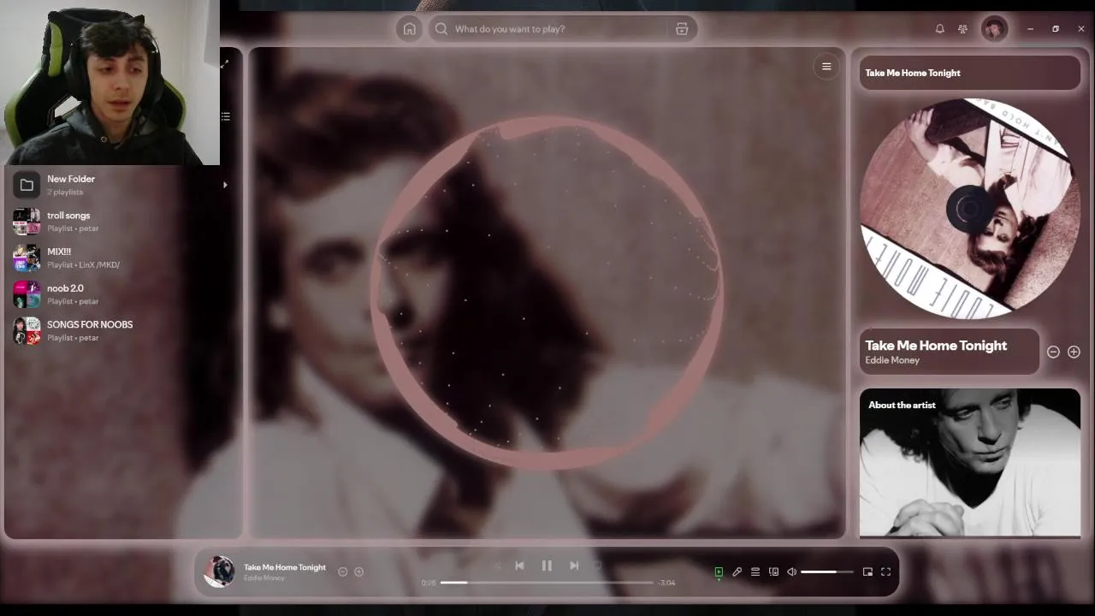The height and width of the screenshot is (616, 1095).
Task: Adjust the volume slider
Action: [x=827, y=572]
